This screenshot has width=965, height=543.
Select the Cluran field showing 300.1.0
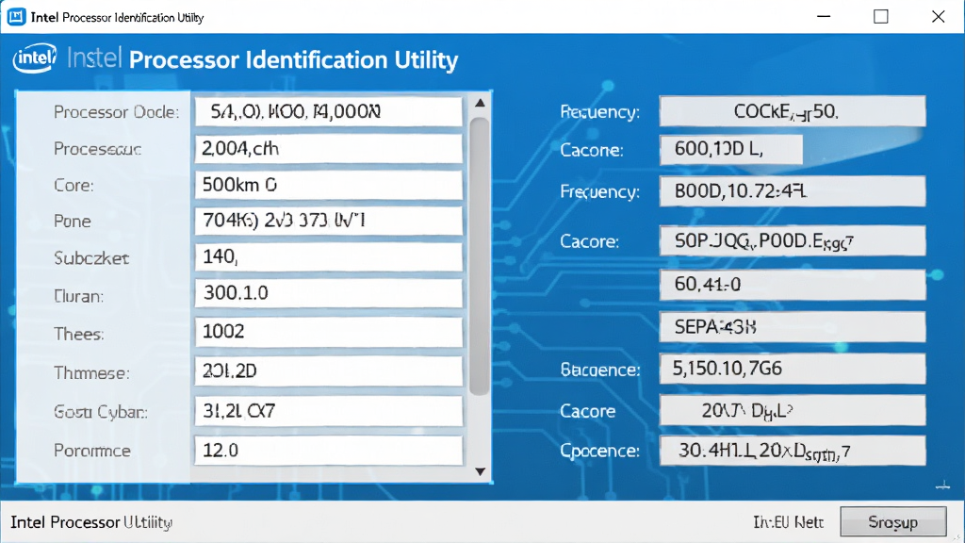coord(329,293)
